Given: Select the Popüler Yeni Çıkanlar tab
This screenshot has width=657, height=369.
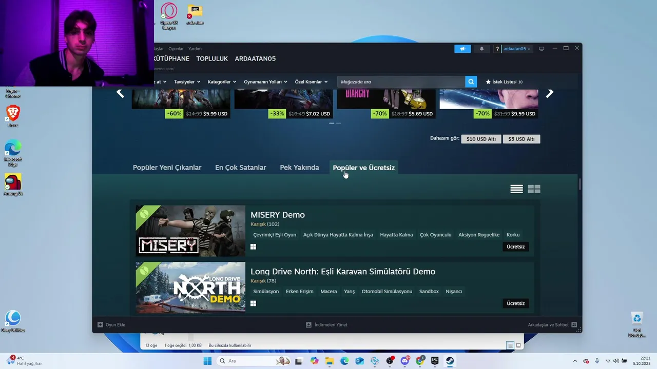Looking at the screenshot, I should (x=167, y=168).
